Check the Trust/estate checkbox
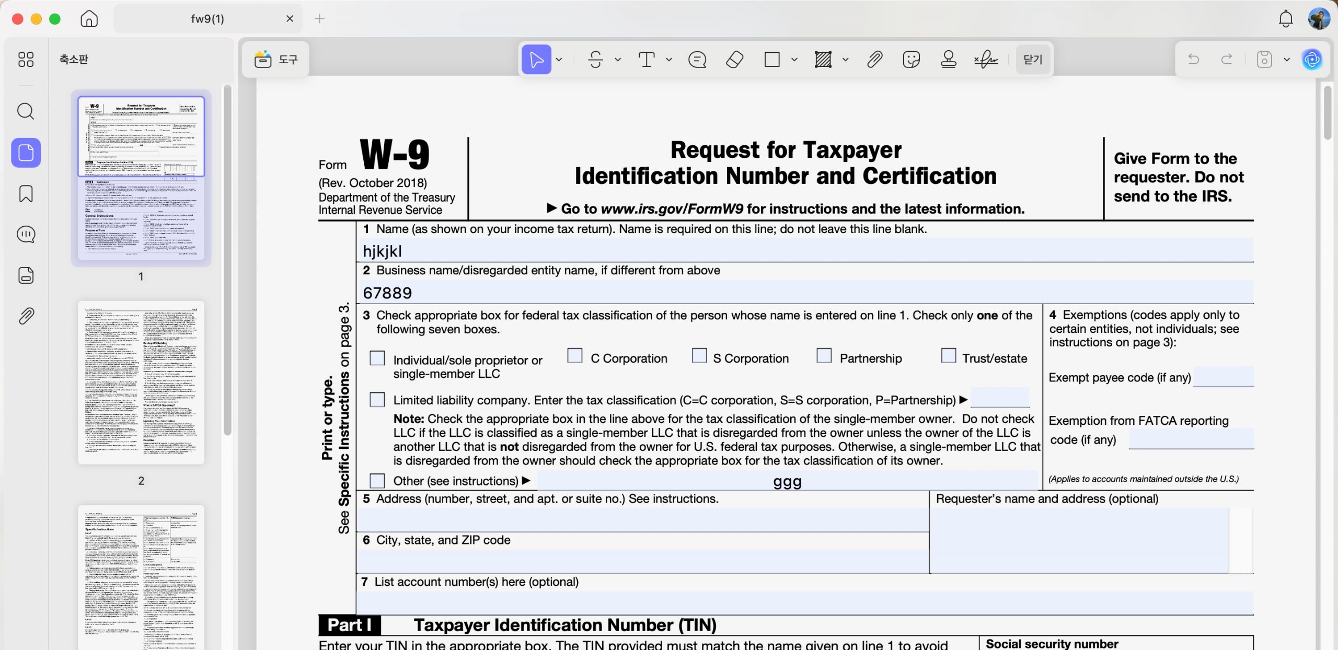Screen dimensions: 1338x650 coord(948,355)
